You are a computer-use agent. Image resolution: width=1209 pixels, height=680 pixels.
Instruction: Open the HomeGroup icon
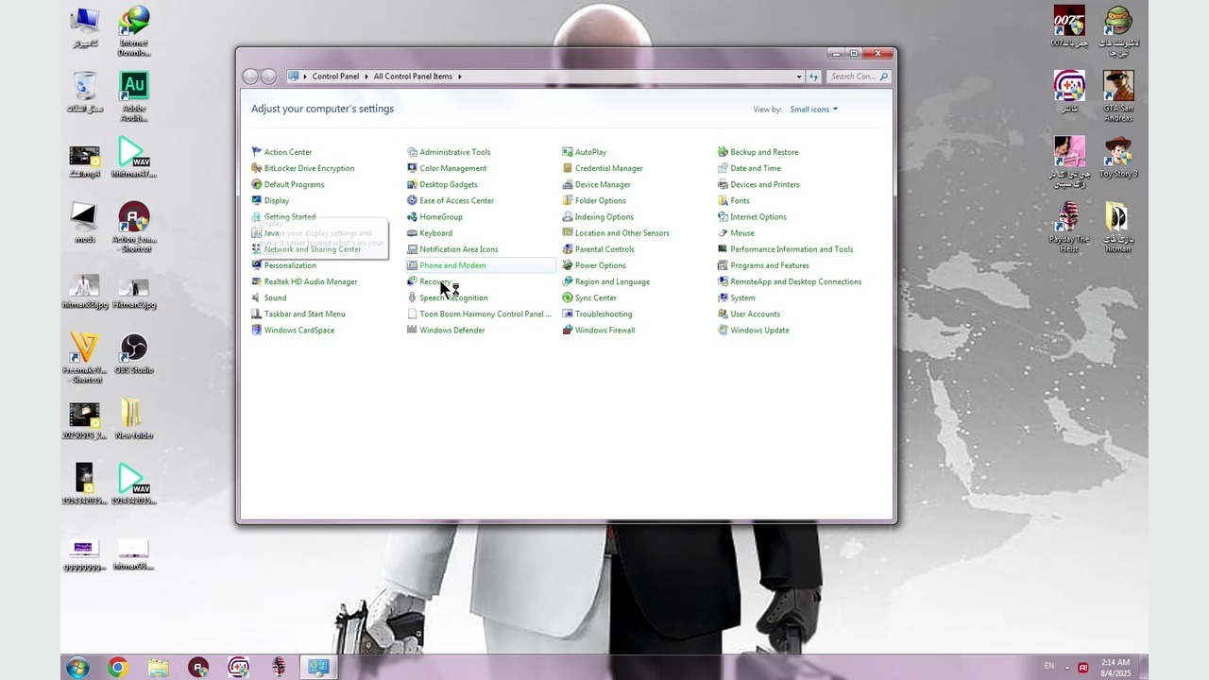412,216
